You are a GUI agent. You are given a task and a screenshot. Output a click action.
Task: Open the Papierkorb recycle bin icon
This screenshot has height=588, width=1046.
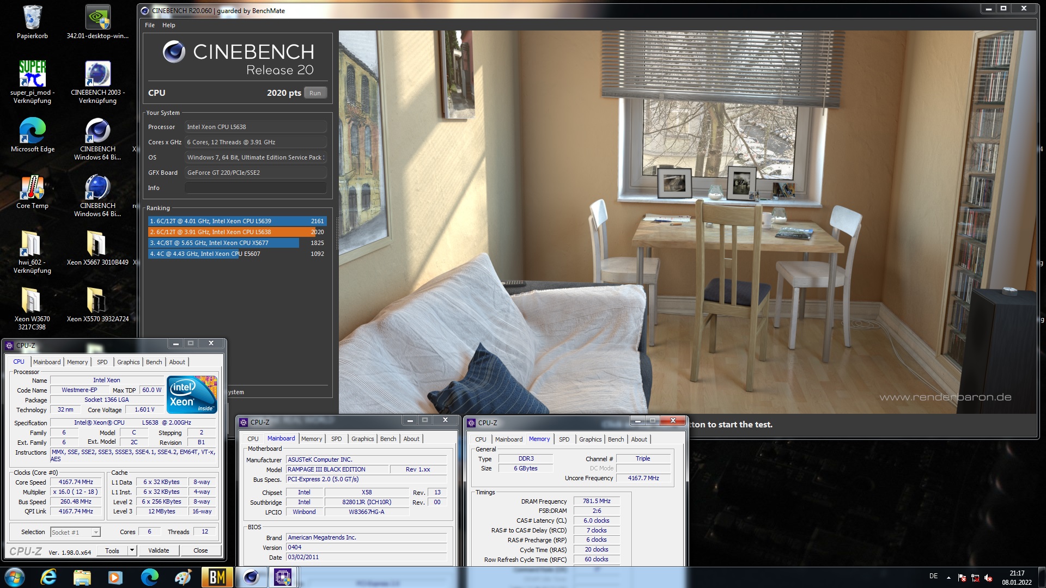click(x=32, y=22)
